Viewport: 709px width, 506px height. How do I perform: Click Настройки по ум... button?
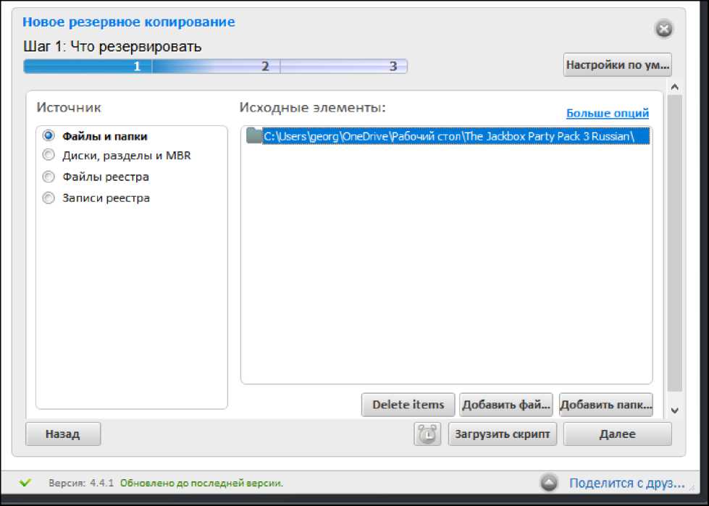point(617,65)
